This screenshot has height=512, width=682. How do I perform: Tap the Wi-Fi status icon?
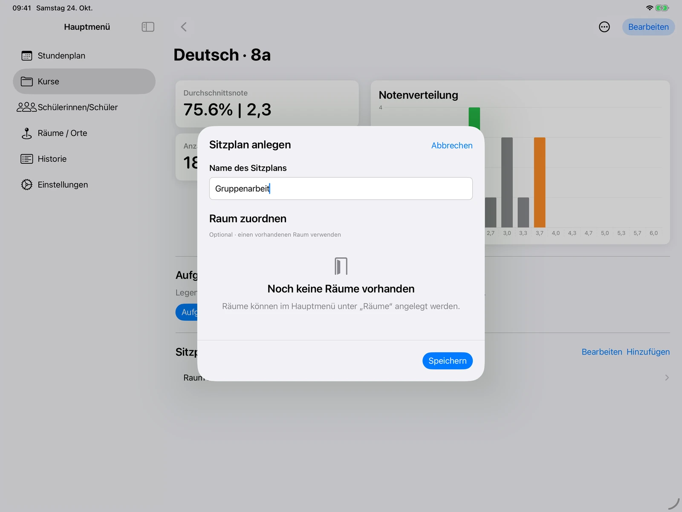pyautogui.click(x=650, y=8)
